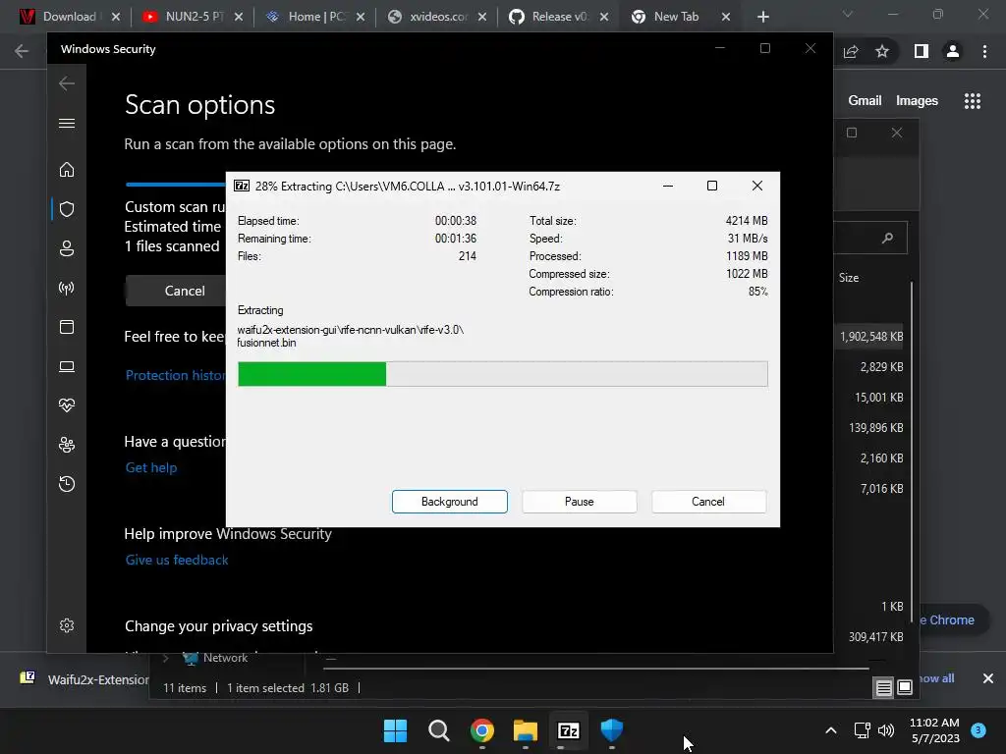This screenshot has height=754, width=1006.
Task: Click the search magnifier in File Explorer
Action: [887, 239]
